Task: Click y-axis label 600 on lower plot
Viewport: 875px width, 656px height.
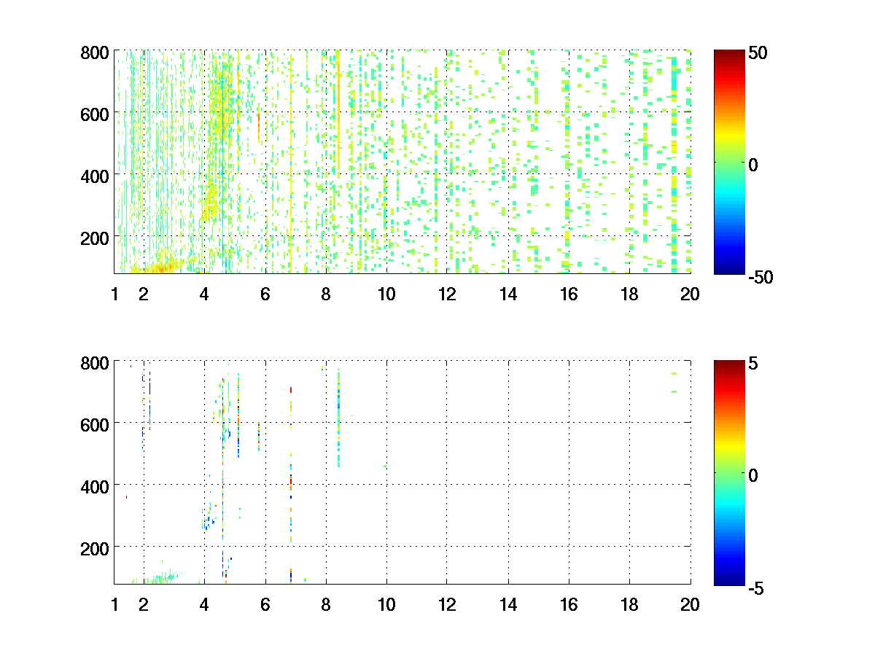Action: (95, 424)
